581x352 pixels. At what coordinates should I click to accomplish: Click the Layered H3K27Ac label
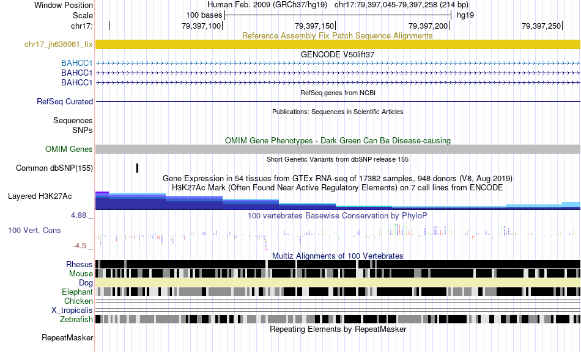point(40,196)
